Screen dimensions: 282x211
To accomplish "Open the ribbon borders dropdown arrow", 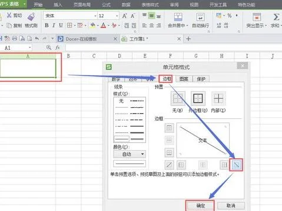I will [75, 26].
